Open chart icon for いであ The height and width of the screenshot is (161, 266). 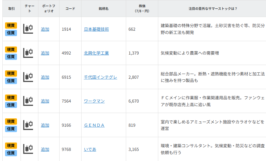[28, 149]
